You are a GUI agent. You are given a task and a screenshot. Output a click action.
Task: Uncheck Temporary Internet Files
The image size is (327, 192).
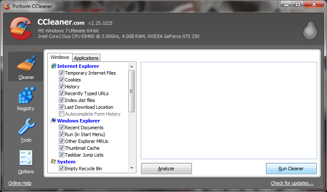(61, 73)
